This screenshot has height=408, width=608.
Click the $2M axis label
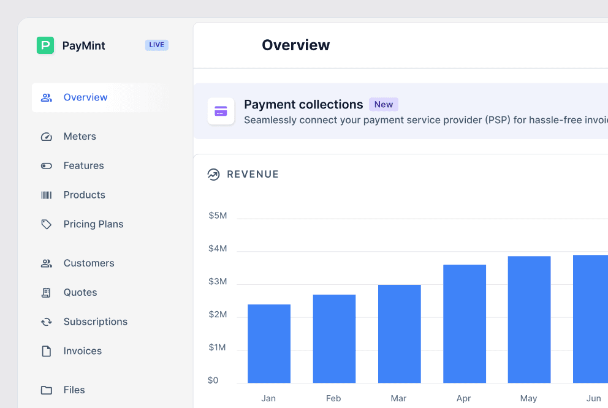coord(218,314)
